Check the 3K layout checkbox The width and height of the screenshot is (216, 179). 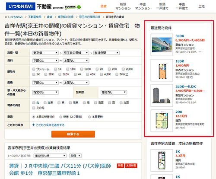(x=34, y=74)
